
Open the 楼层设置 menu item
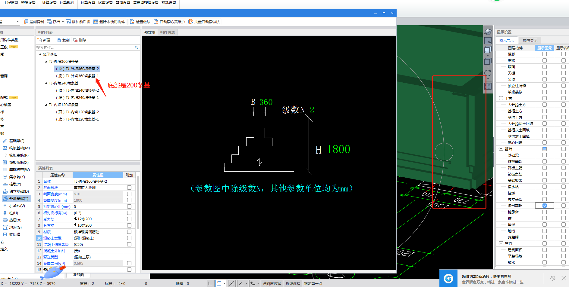28,2
